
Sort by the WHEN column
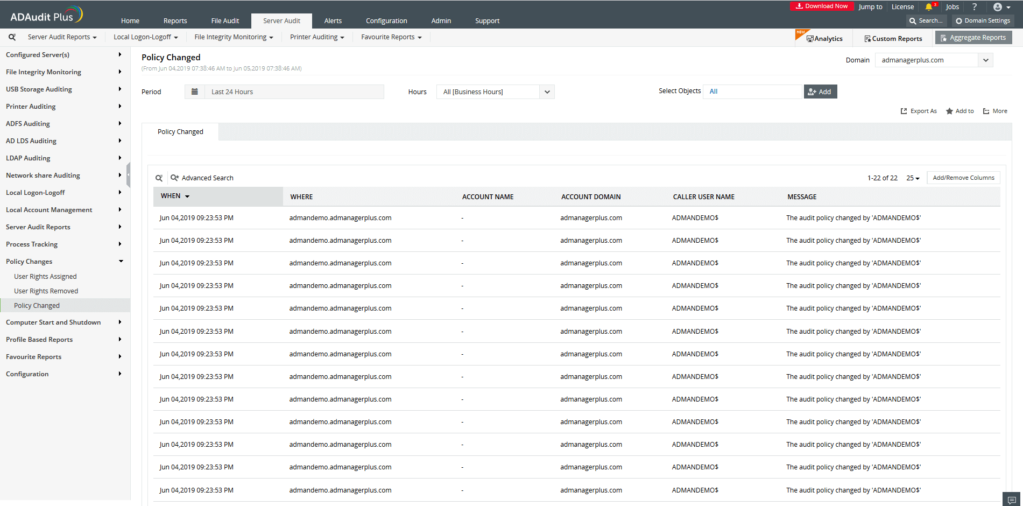pyautogui.click(x=218, y=196)
